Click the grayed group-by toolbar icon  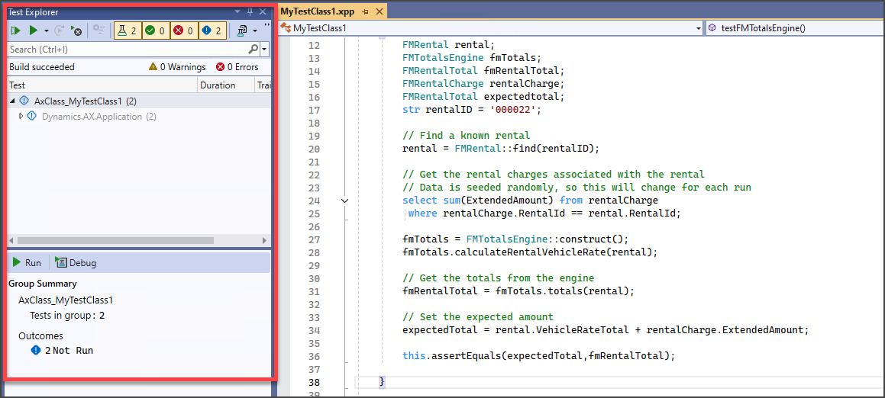[x=99, y=30]
